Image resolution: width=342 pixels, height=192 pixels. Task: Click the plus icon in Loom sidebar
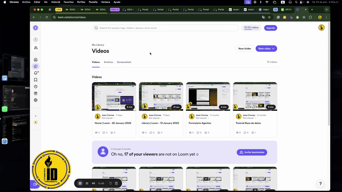(x=35, y=116)
